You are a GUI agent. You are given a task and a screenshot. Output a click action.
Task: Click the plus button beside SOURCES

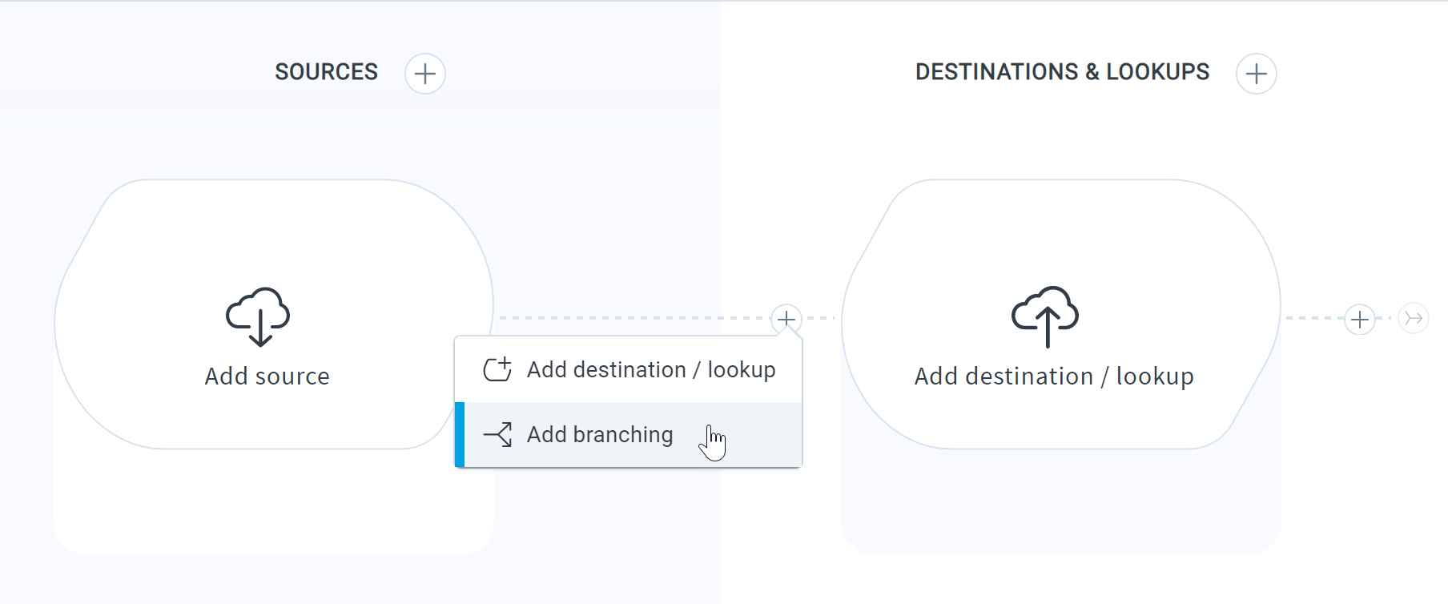pyautogui.click(x=425, y=74)
